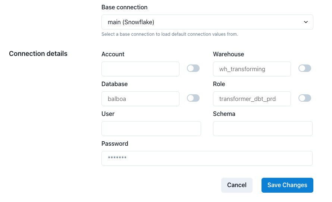The width and height of the screenshot is (332, 202).
Task: Click the Connection details heading
Action: click(38, 54)
